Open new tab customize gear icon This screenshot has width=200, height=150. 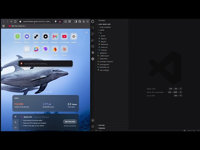coord(87,32)
